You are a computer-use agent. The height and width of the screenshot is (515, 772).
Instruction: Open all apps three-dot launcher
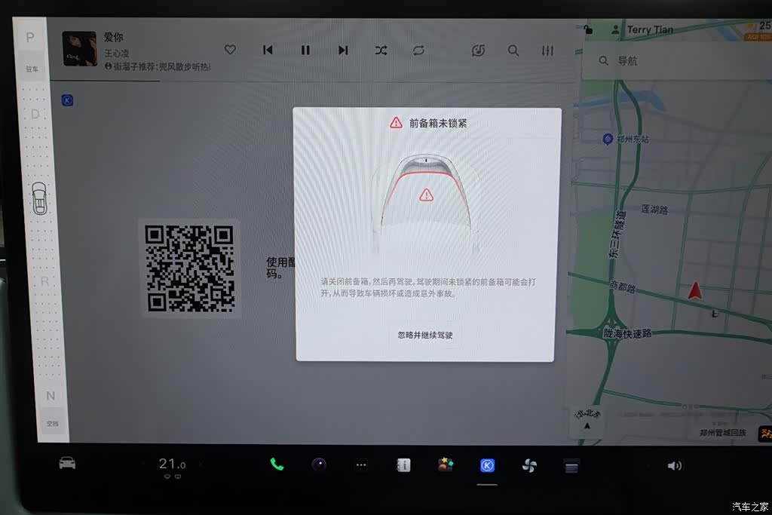[361, 464]
